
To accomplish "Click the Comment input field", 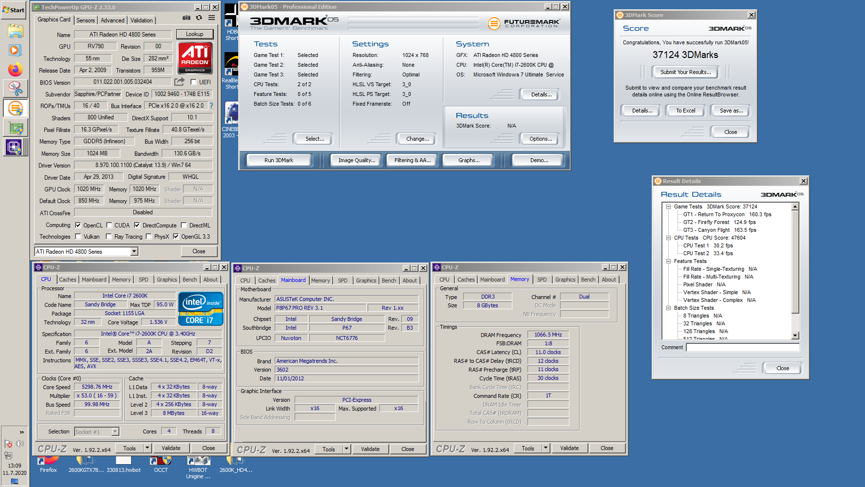I will pos(743,347).
